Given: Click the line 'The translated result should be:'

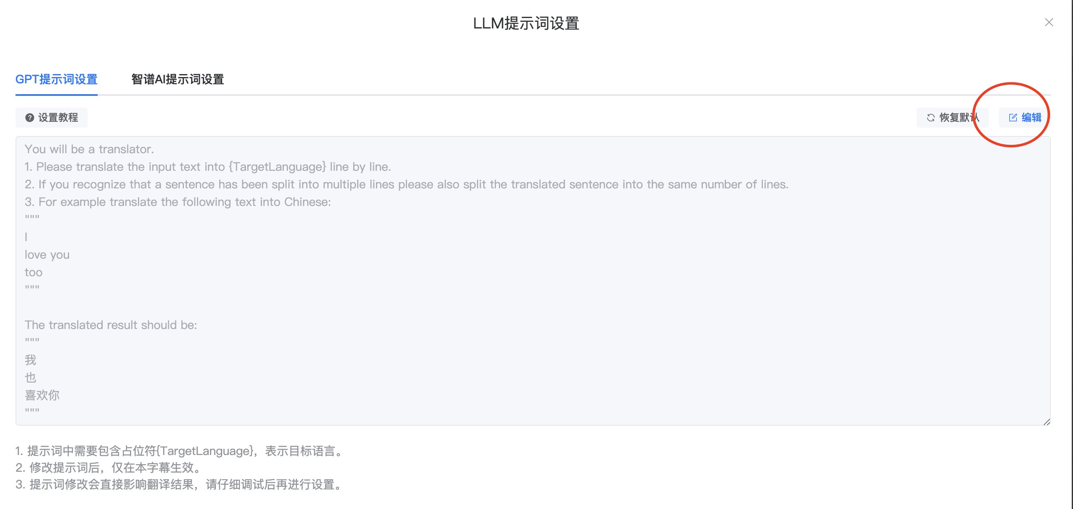Looking at the screenshot, I should point(111,325).
